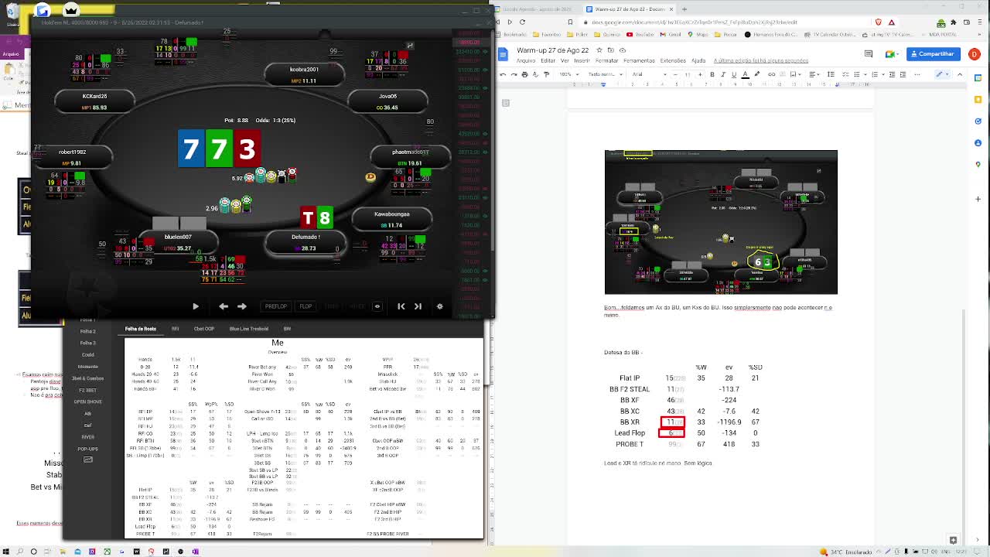The image size is (990, 557).
Task: Click move-to-folder icon beside document title
Action: [x=610, y=50]
